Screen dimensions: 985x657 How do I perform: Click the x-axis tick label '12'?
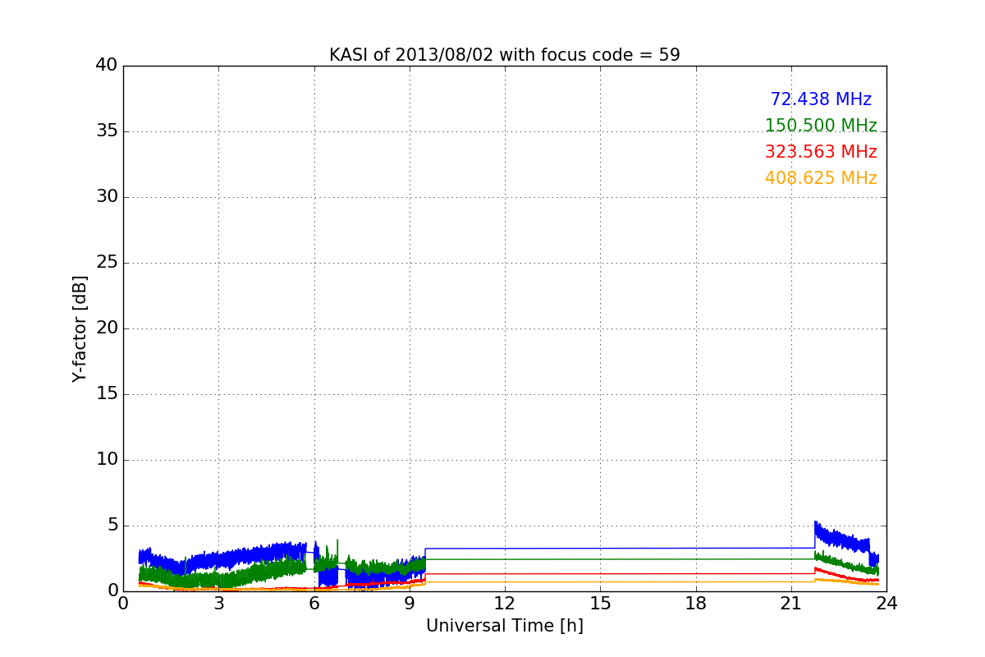click(505, 604)
